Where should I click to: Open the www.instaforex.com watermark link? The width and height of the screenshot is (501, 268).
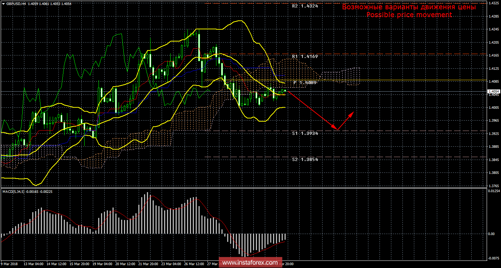(250, 263)
